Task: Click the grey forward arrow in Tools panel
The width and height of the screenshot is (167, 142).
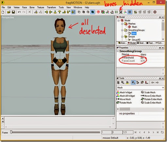Action: click(x=157, y=83)
